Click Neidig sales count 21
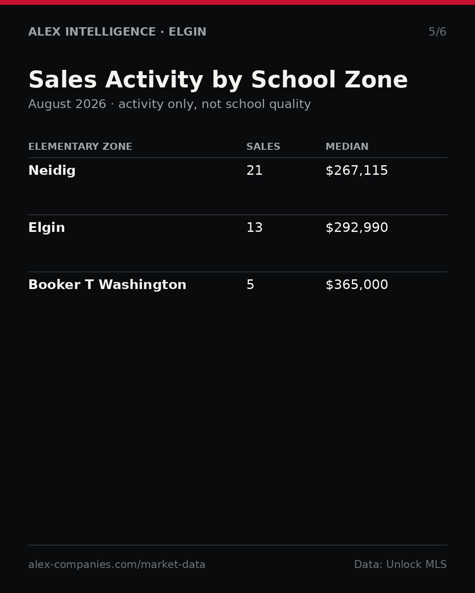 [254, 171]
